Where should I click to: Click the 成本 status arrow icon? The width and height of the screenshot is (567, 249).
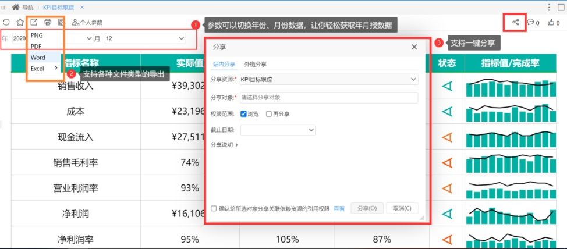[x=447, y=112]
